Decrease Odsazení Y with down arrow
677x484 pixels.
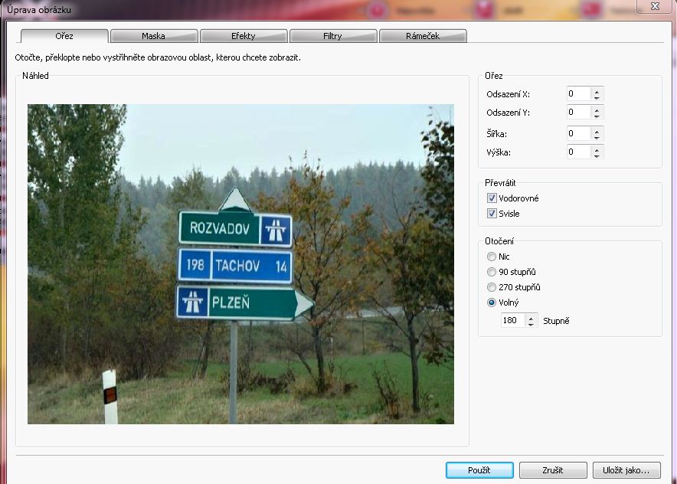[597, 116]
